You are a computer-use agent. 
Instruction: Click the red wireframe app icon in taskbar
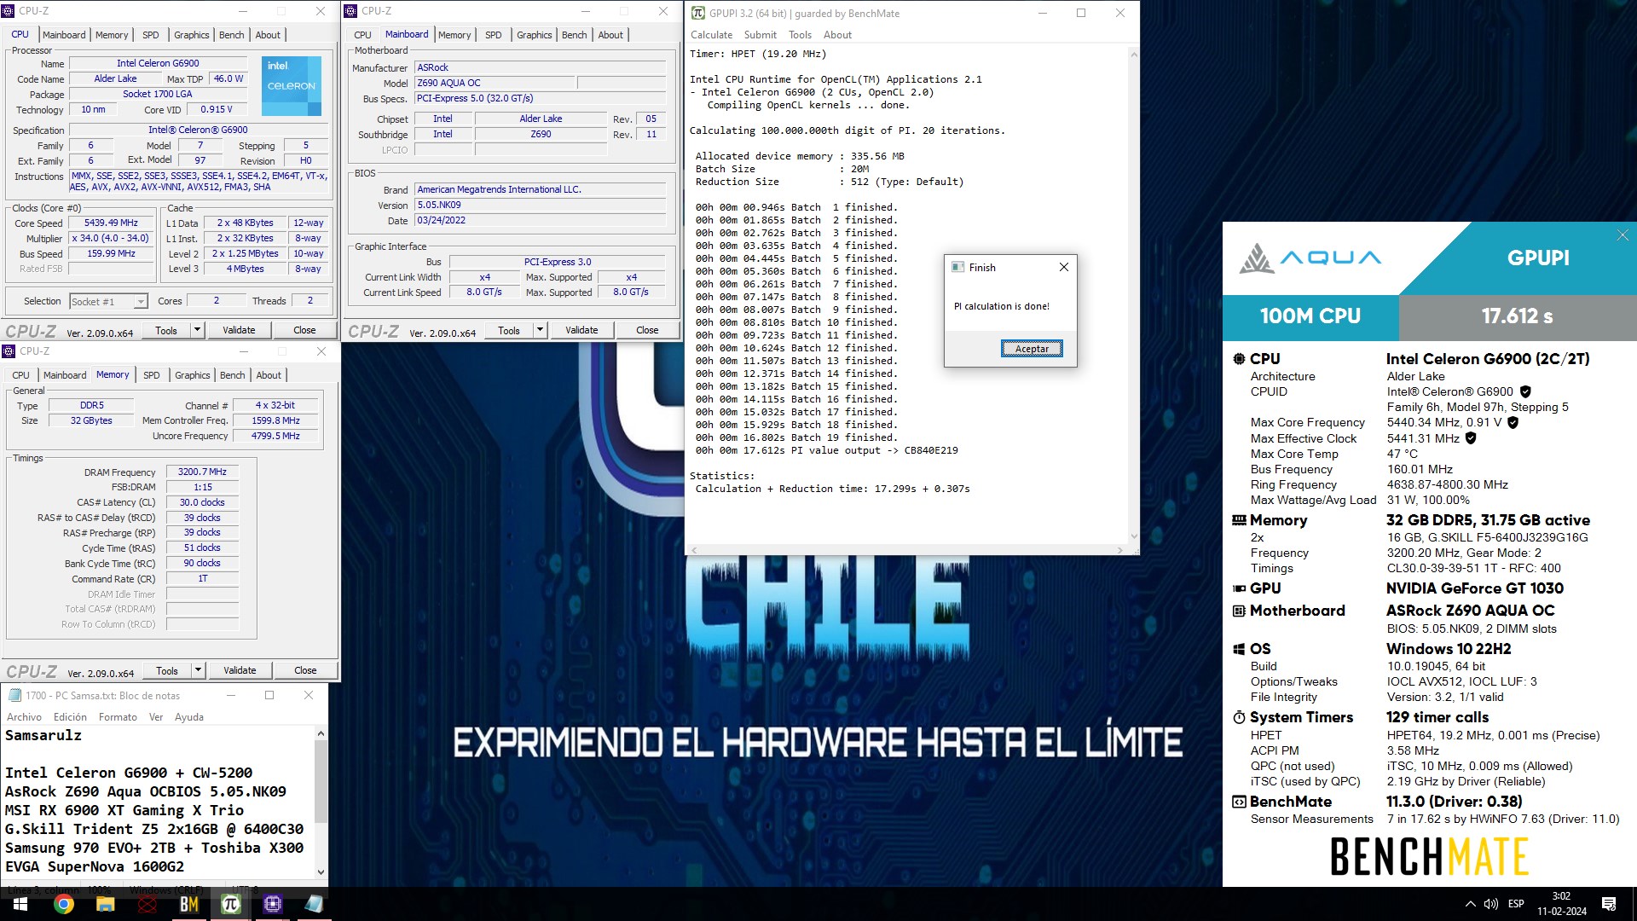point(148,904)
